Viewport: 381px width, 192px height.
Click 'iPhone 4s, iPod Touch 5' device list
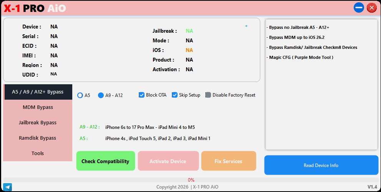click(x=158, y=139)
